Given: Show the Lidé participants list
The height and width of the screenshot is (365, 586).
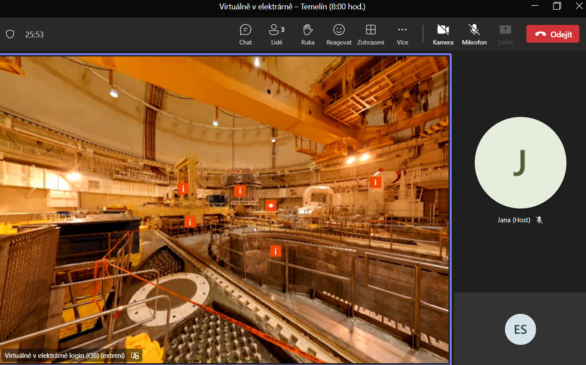Looking at the screenshot, I should pyautogui.click(x=277, y=35).
